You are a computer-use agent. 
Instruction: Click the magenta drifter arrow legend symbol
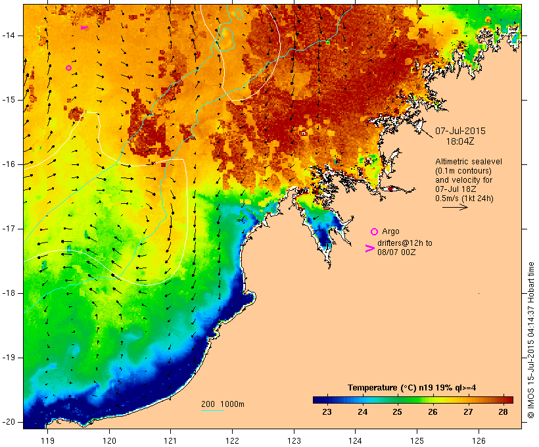[369, 248]
